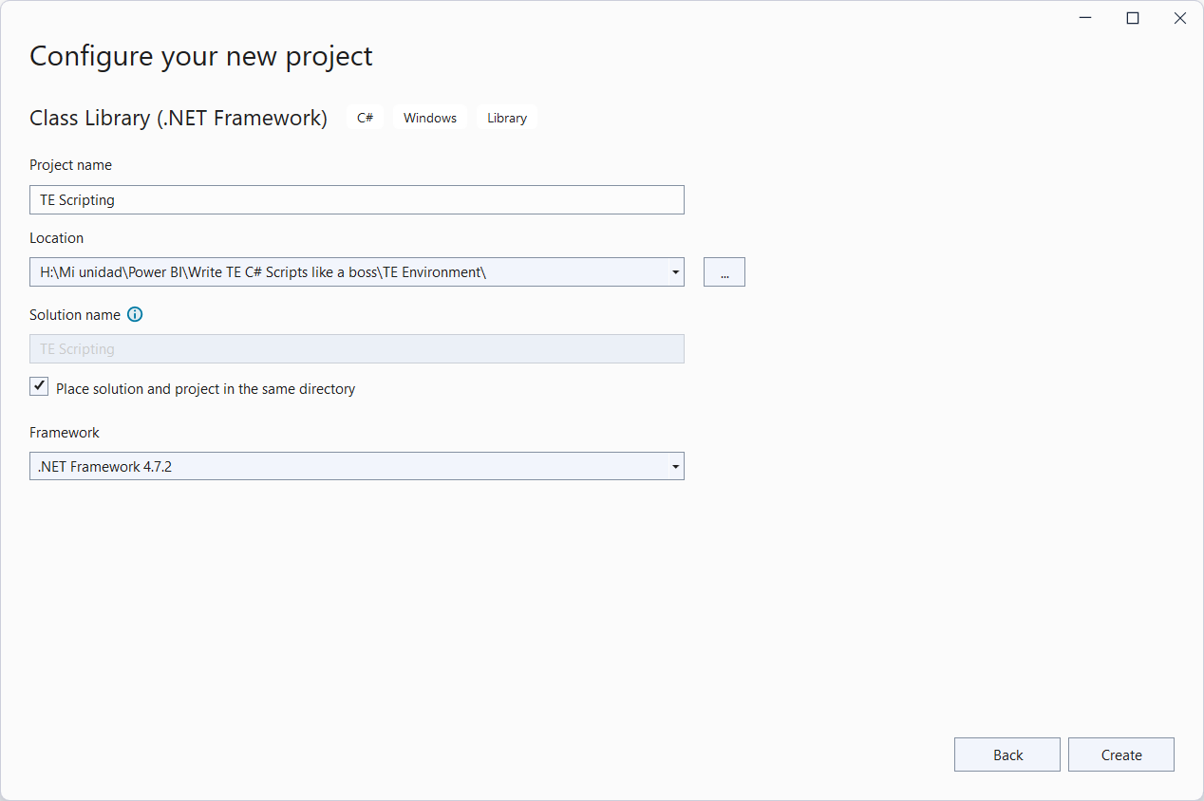The width and height of the screenshot is (1204, 801).
Task: Click the 'Class Library (.NET Framework)' title
Action: [x=179, y=118]
